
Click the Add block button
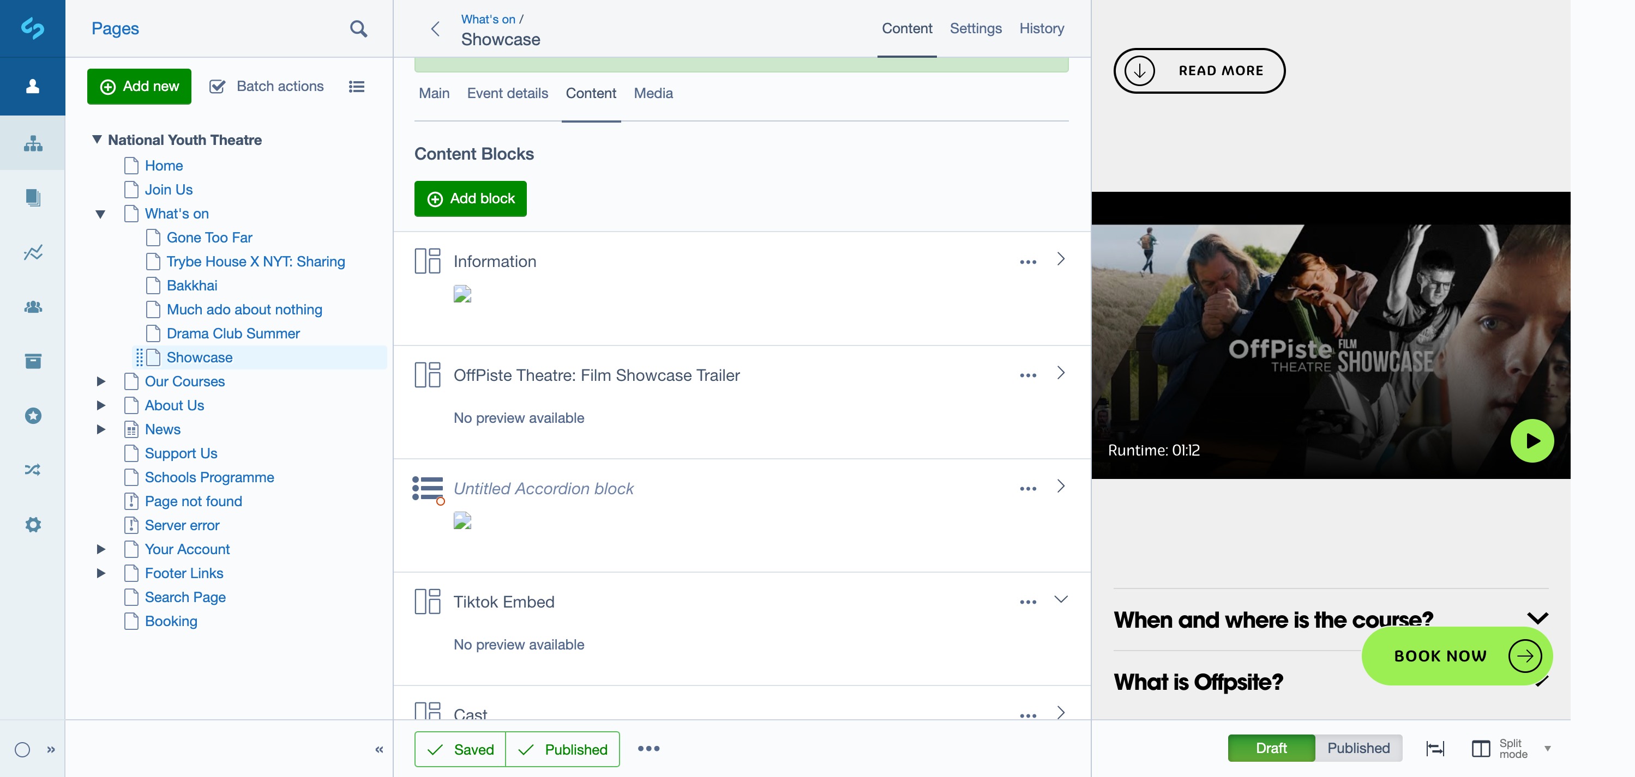[x=470, y=198]
